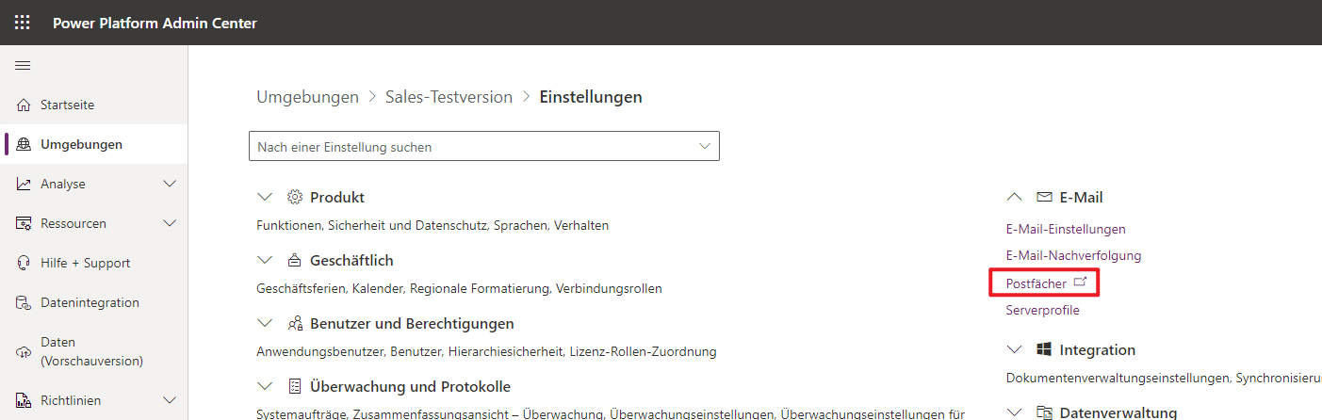Expand Überwachung und Protokolle chevron

(265, 386)
